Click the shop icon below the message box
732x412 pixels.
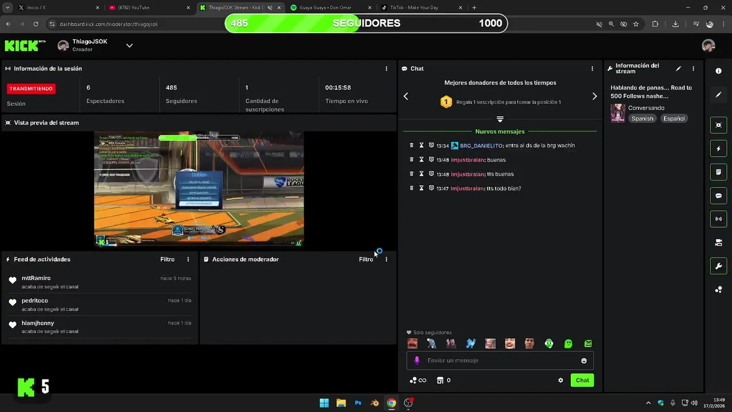point(440,380)
